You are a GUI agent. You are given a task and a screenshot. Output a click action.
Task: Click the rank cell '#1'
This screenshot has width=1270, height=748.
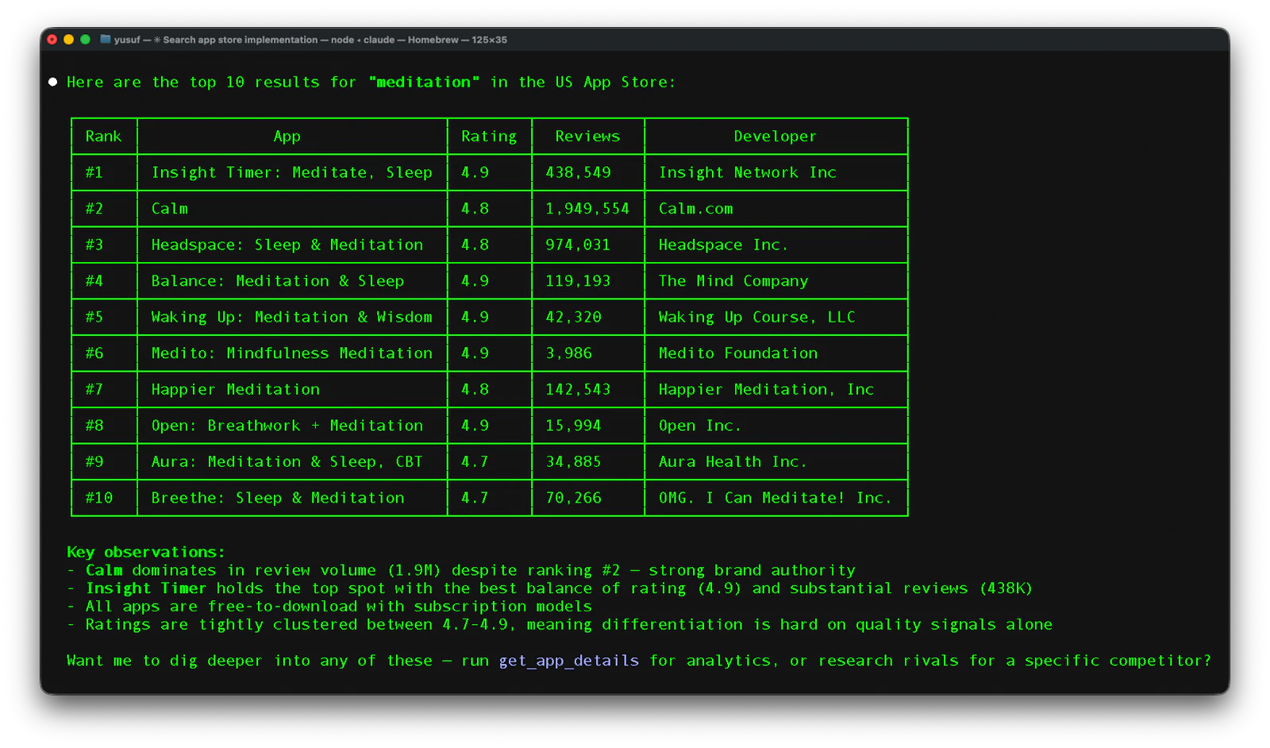tap(94, 172)
